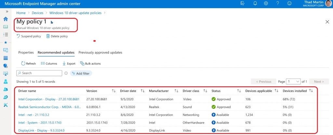The width and height of the screenshot is (333, 135).
Task: Click the 9/5/2020 driver date cell
Action: point(127,99)
